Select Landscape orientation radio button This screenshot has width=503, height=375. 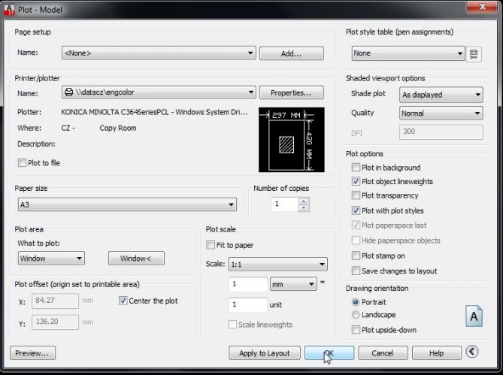356,315
